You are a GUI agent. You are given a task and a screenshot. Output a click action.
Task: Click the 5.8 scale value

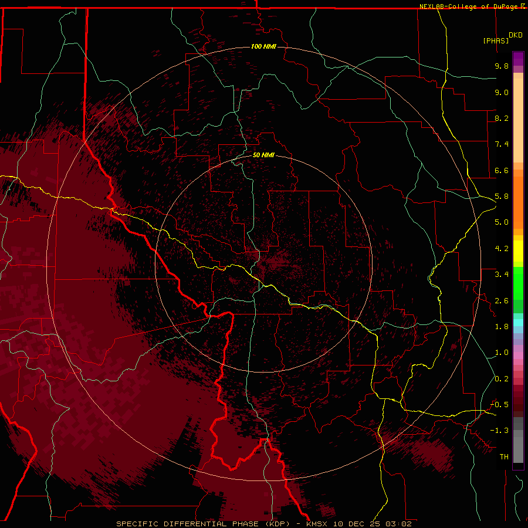click(502, 197)
